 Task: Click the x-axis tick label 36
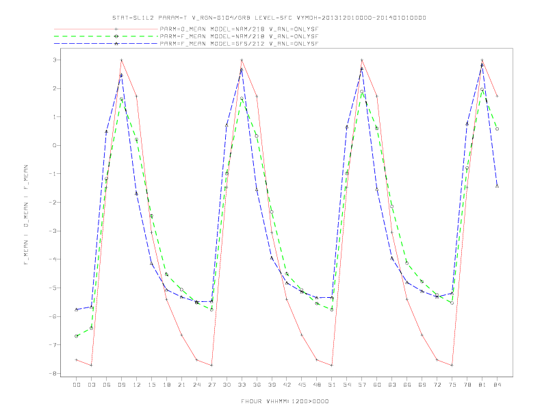click(x=257, y=385)
